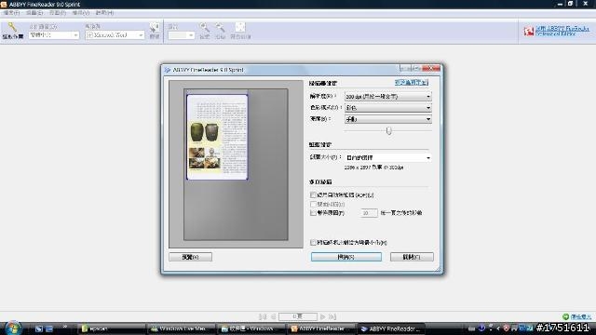This screenshot has width=596, height=335.
Task: Click the greyed duplex scanning checkbox
Action: point(313,205)
